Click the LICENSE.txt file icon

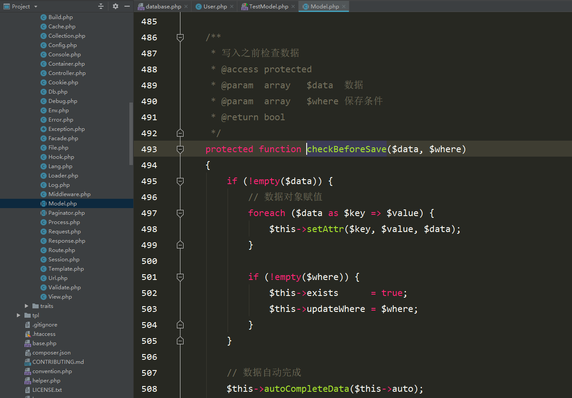tap(28, 390)
